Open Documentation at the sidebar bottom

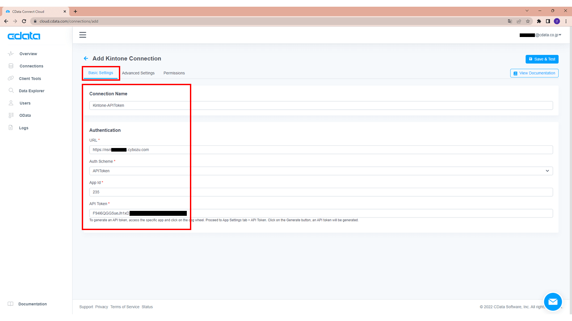point(33,304)
